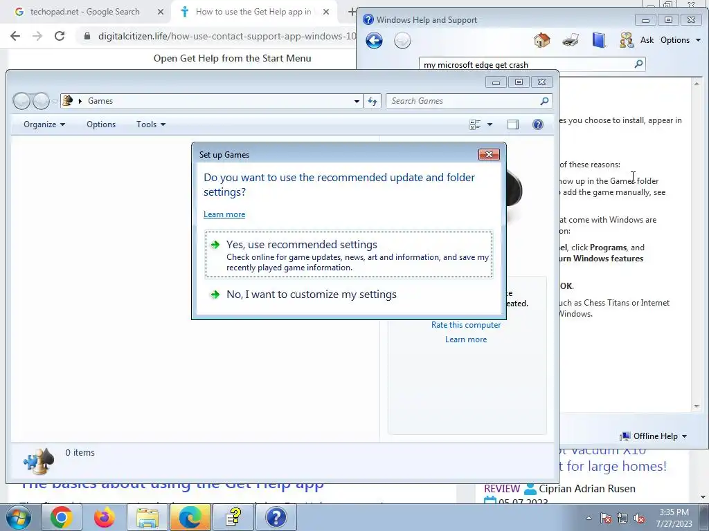Image resolution: width=709 pixels, height=531 pixels.
Task: Click Options in Games toolbar
Action: pyautogui.click(x=101, y=124)
